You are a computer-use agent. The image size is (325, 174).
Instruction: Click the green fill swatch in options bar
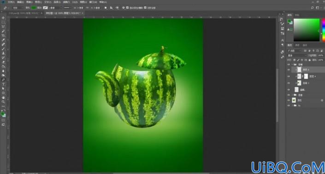(x=33, y=8)
